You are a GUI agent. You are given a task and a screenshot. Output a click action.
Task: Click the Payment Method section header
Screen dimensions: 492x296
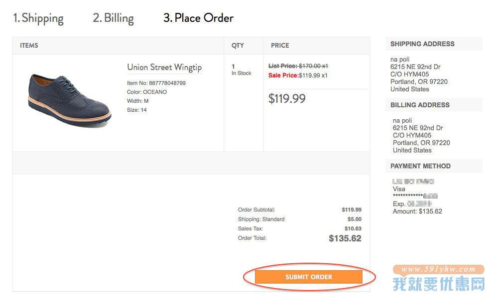coord(420,166)
